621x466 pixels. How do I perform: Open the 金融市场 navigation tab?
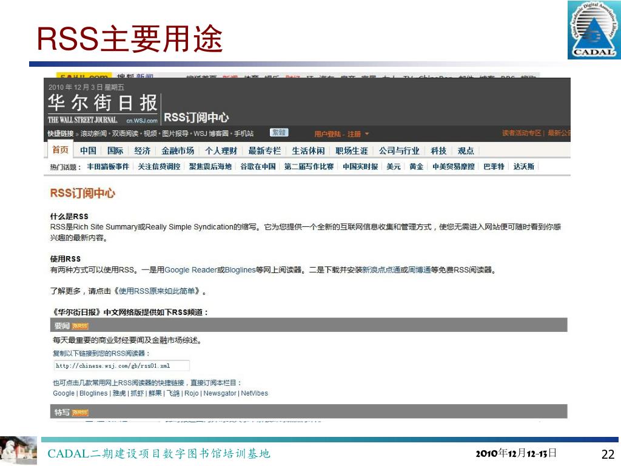click(x=178, y=150)
